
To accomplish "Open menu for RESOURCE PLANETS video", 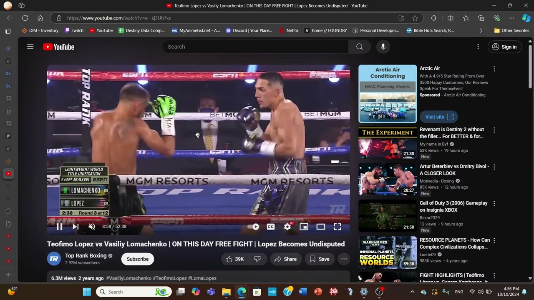I will pyautogui.click(x=494, y=240).
